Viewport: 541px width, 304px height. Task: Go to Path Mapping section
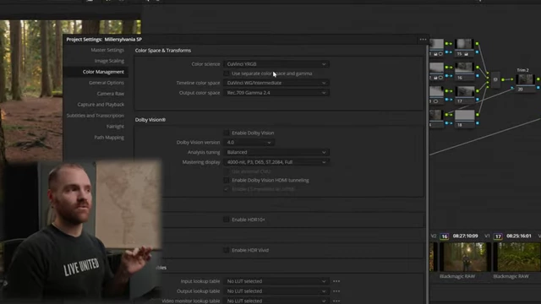click(x=109, y=138)
